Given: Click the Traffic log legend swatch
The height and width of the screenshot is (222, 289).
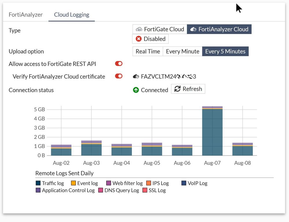Looking at the screenshot, I should [x=38, y=183].
